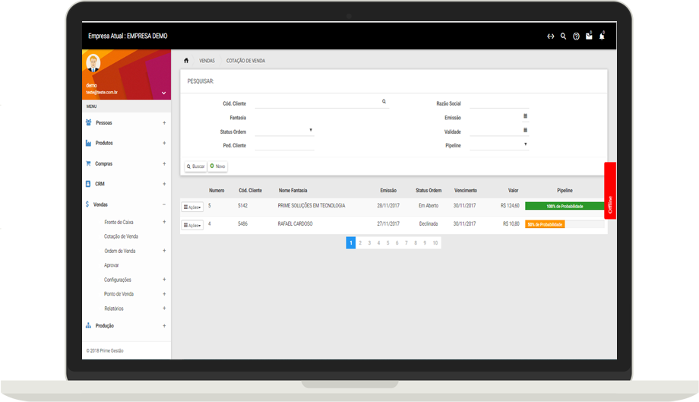The image size is (699, 402).
Task: Open the help question mark icon
Action: (x=576, y=36)
